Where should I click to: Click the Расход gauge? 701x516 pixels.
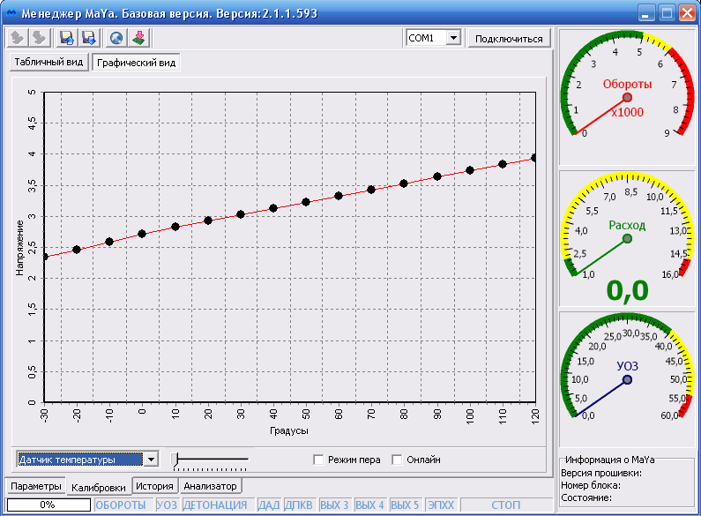tap(627, 239)
